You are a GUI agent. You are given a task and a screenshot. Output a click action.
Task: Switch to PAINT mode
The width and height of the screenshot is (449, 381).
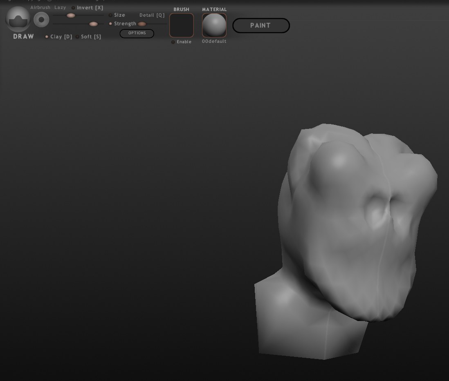(261, 25)
